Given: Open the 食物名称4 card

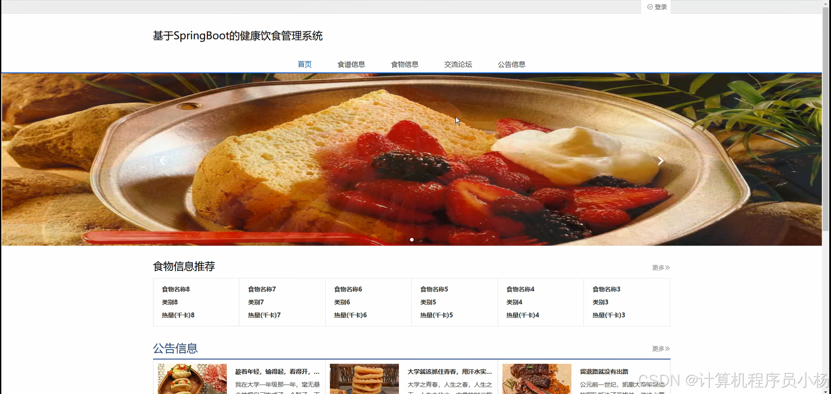Looking at the screenshot, I should coord(541,302).
